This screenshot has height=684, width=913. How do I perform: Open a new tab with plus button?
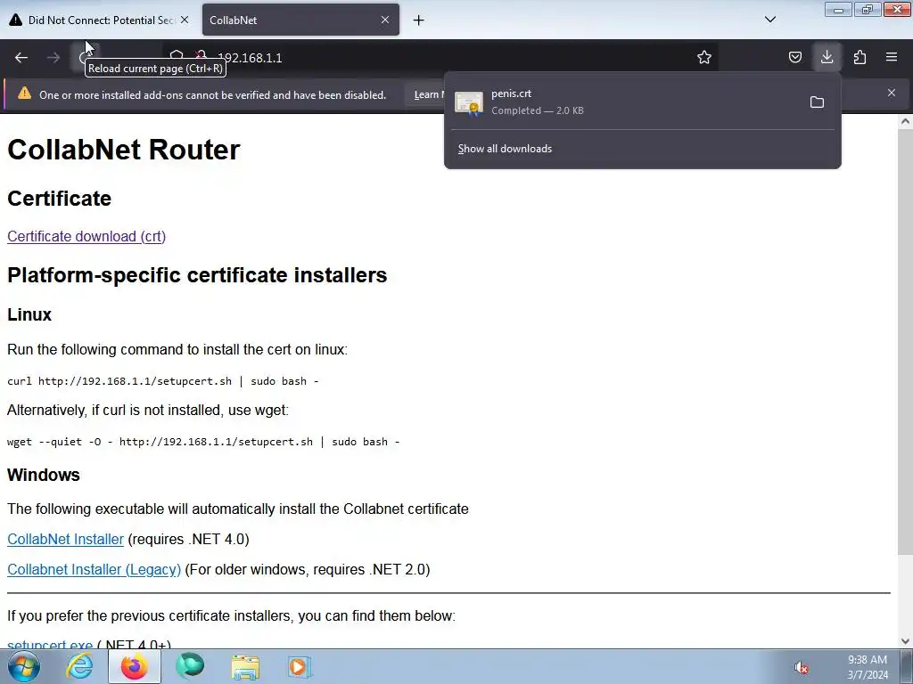tap(419, 20)
